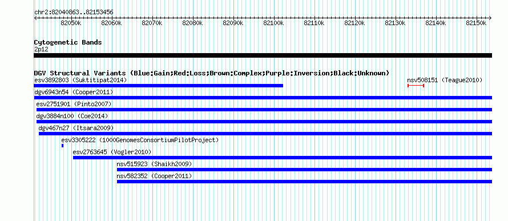Click the chr2:82040863..82153456 coordinate label
Viewport: 508px width, 221px height.
click(74, 13)
